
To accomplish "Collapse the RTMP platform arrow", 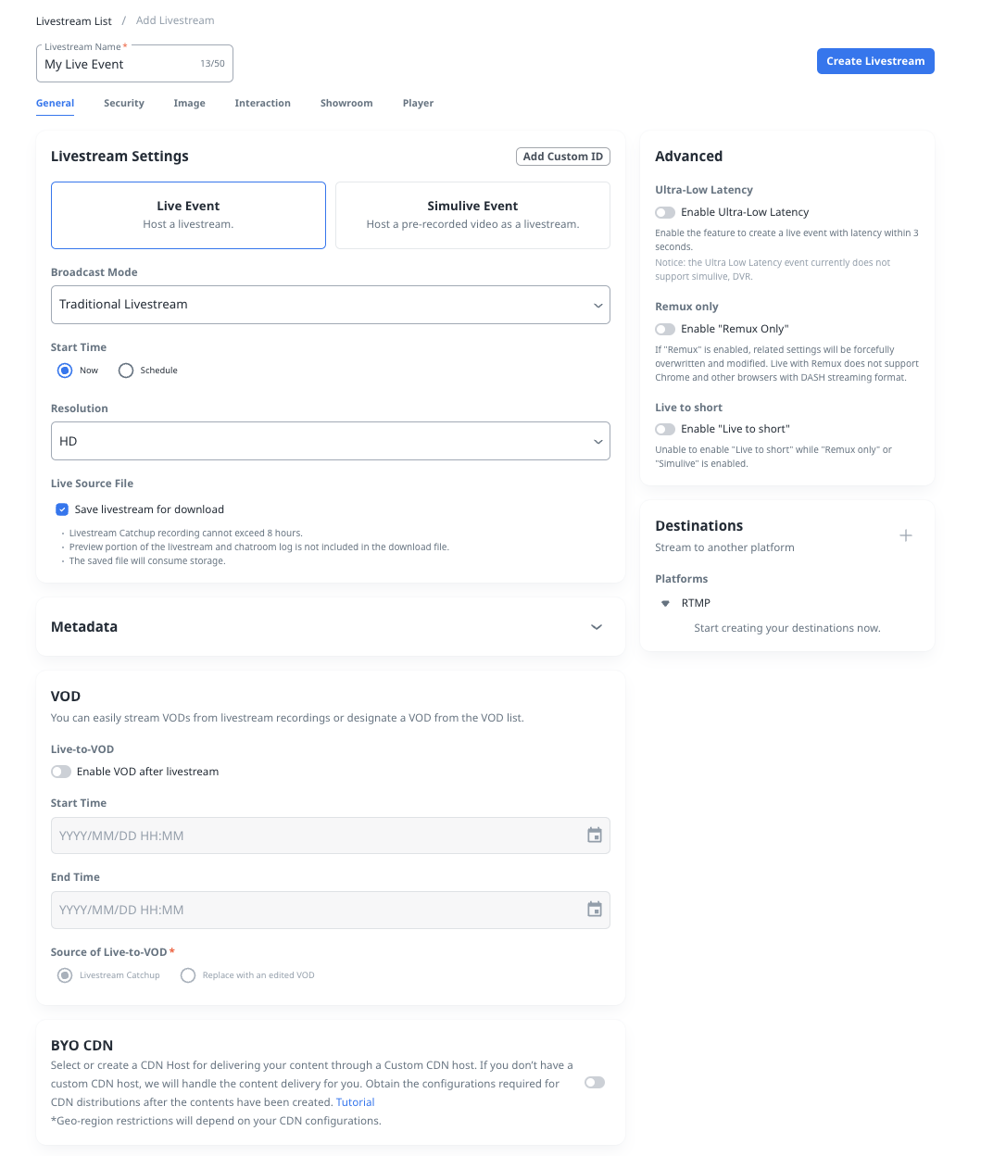I will point(665,603).
